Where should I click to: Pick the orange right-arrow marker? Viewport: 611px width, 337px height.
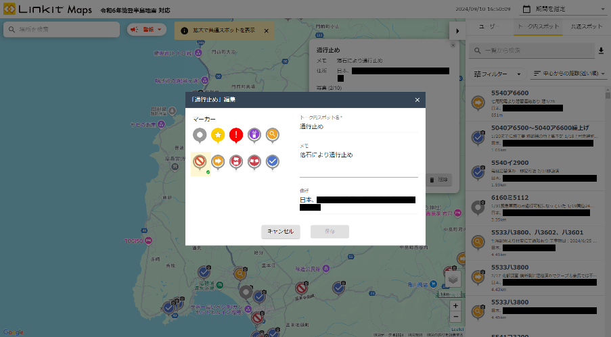(x=218, y=162)
